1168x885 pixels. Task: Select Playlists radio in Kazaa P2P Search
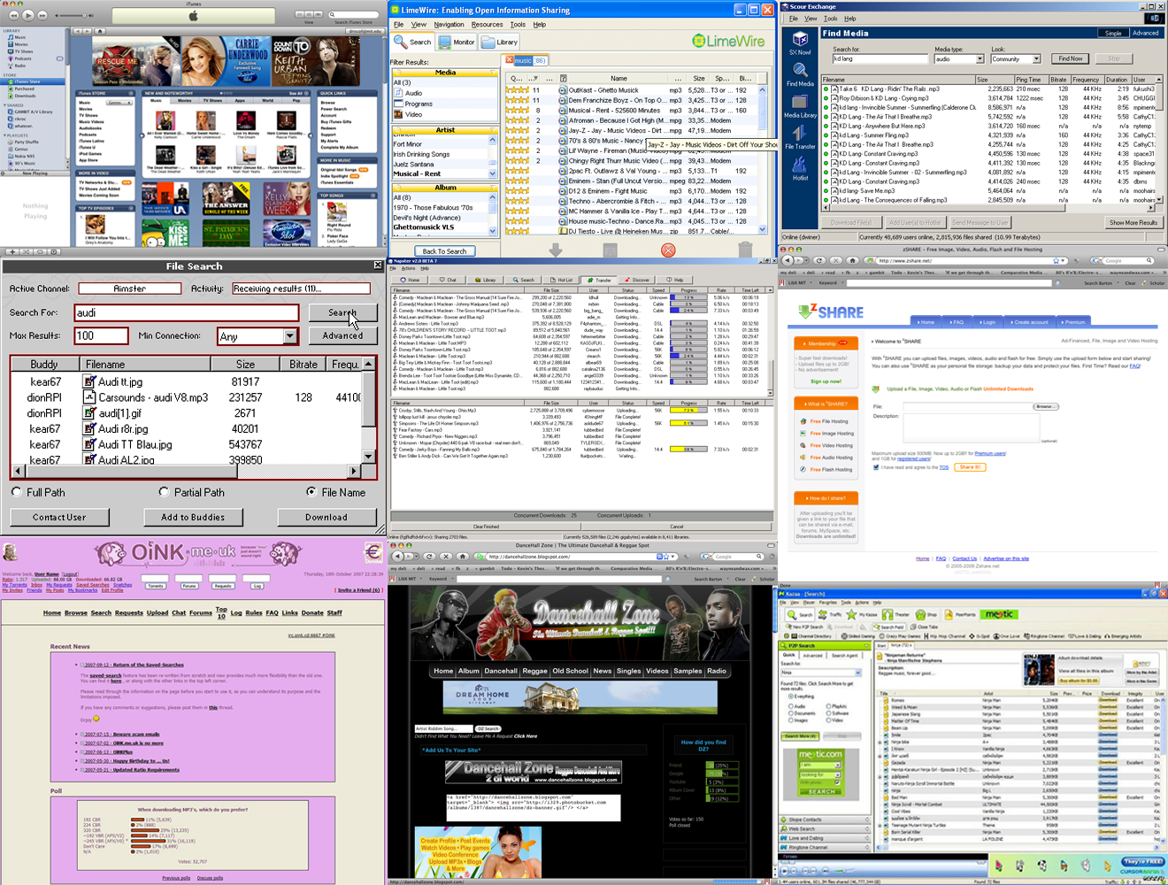pyautogui.click(x=828, y=706)
